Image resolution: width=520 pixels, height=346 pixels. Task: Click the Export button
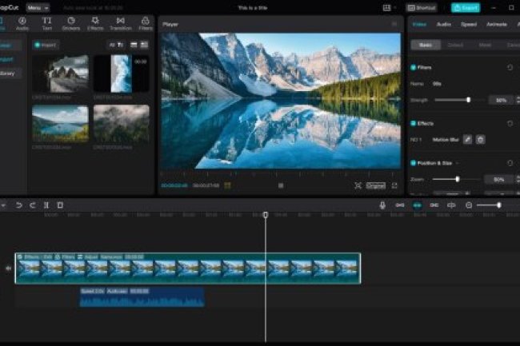coord(466,7)
